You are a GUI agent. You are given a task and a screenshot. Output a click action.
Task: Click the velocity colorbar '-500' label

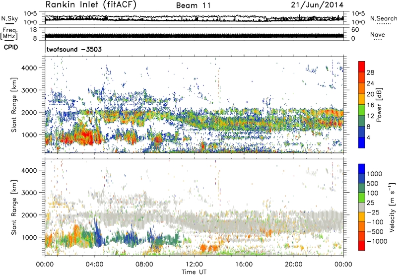(x=375, y=232)
